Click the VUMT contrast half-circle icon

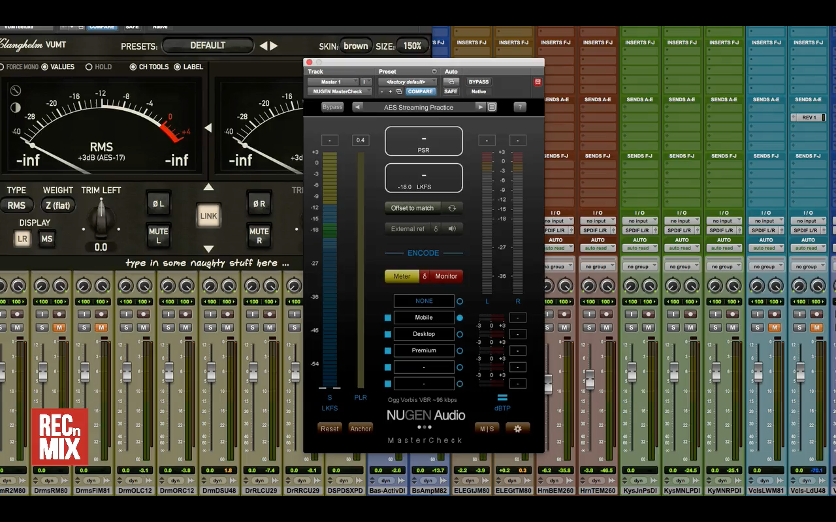pos(15,108)
